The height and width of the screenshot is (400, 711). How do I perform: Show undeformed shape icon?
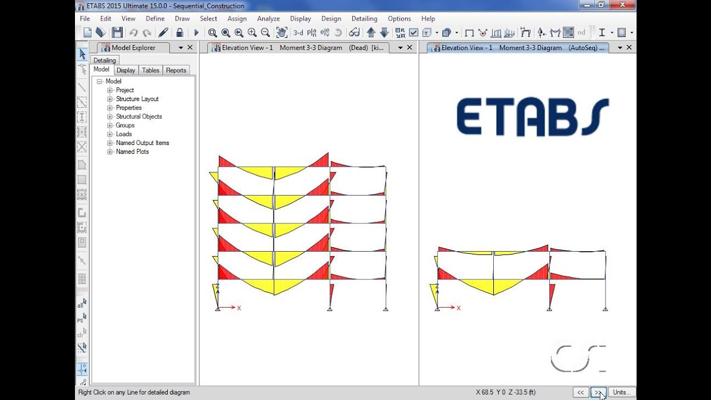tap(469, 33)
